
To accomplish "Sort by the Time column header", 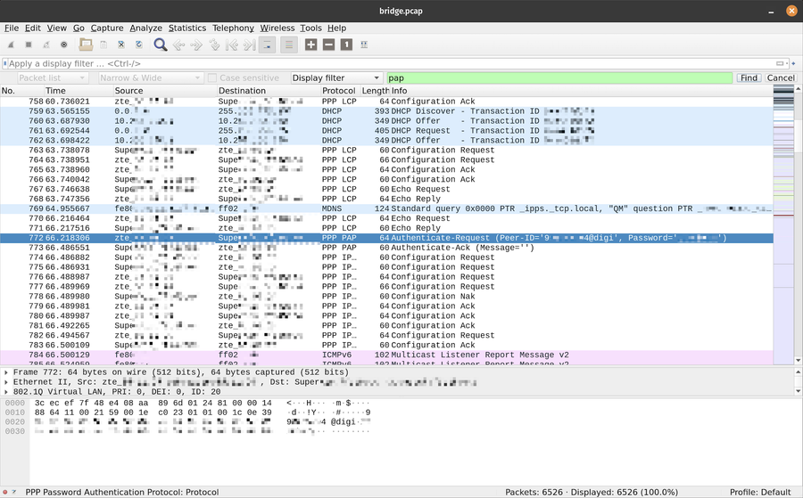I will point(79,91).
